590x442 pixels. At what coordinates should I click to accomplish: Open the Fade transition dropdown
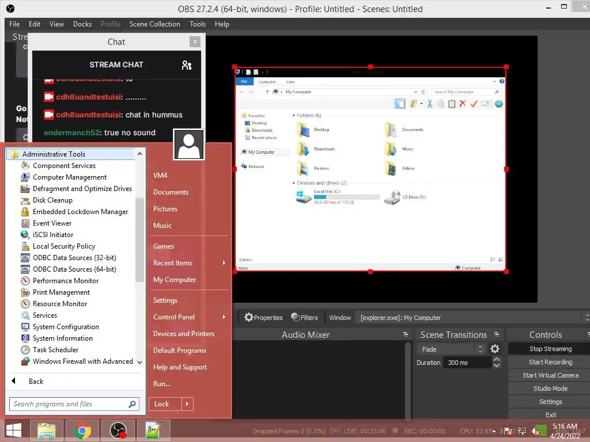pyautogui.click(x=452, y=349)
